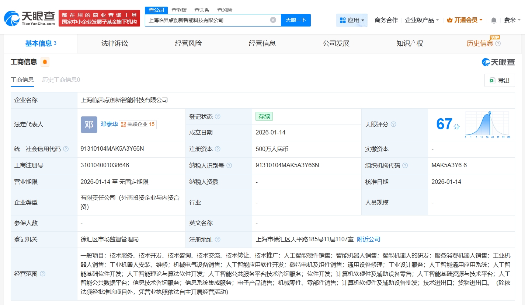
Task: Click the help icon next to 经营范围
Action: click(x=43, y=274)
